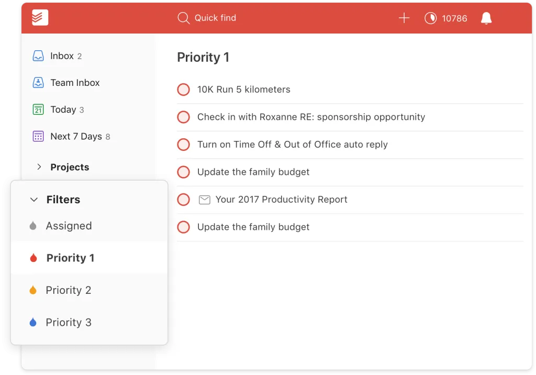The image size is (536, 375).
Task: Open the Priority 3 filter
Action: 69,322
